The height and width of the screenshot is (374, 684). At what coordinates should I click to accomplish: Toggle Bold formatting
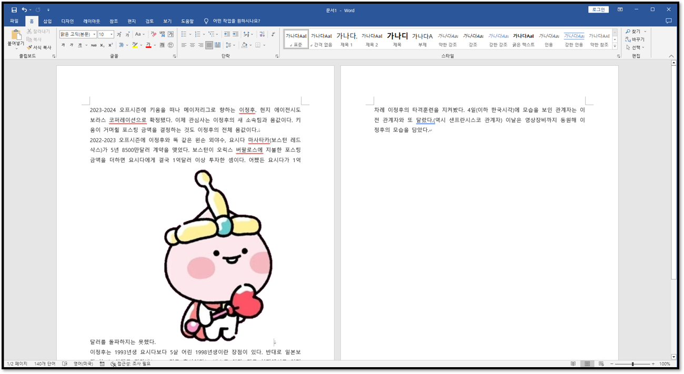[63, 45]
